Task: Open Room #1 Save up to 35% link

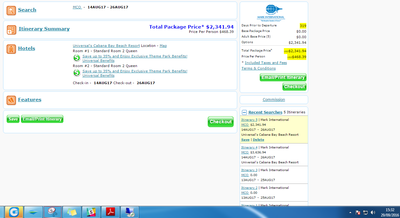Action: pos(135,56)
